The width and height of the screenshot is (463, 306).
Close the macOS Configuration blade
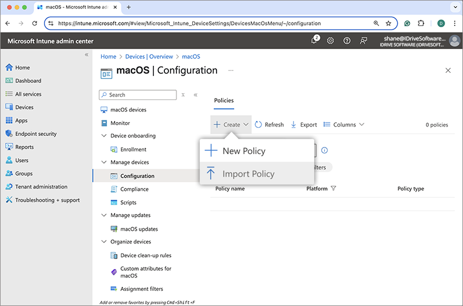coord(448,70)
